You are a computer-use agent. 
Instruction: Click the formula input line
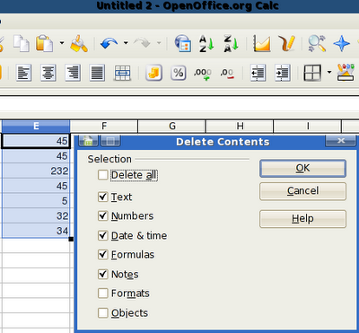179,103
